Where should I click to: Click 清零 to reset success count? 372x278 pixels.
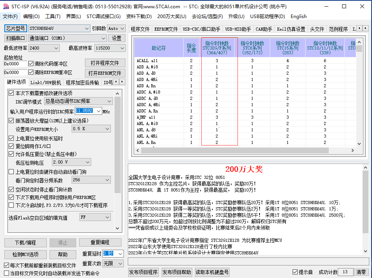tap(361, 272)
